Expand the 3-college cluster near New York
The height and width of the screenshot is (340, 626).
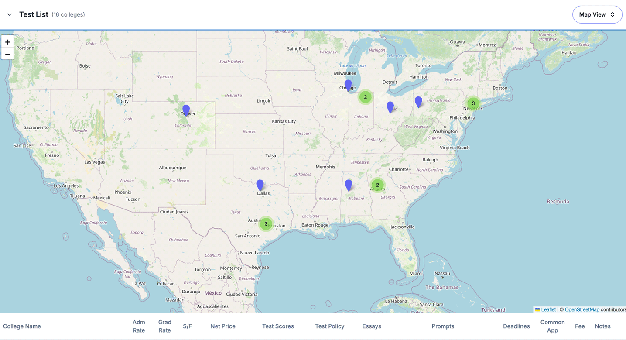(x=473, y=103)
